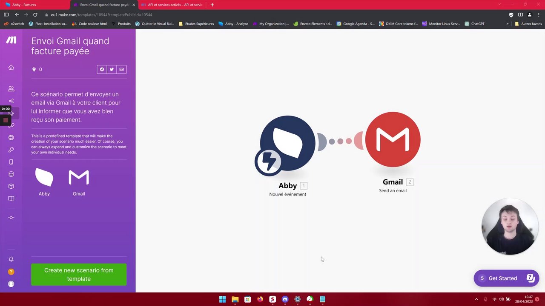
Task: Click Create new scenario from template
Action: point(79,275)
